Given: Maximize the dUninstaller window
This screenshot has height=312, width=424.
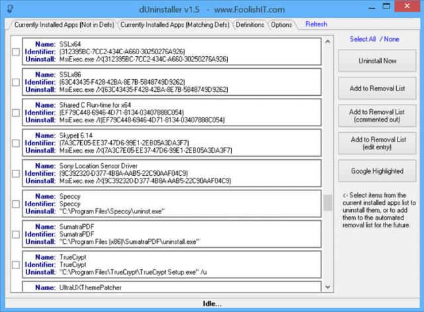Looking at the screenshot, I should click(387, 7).
